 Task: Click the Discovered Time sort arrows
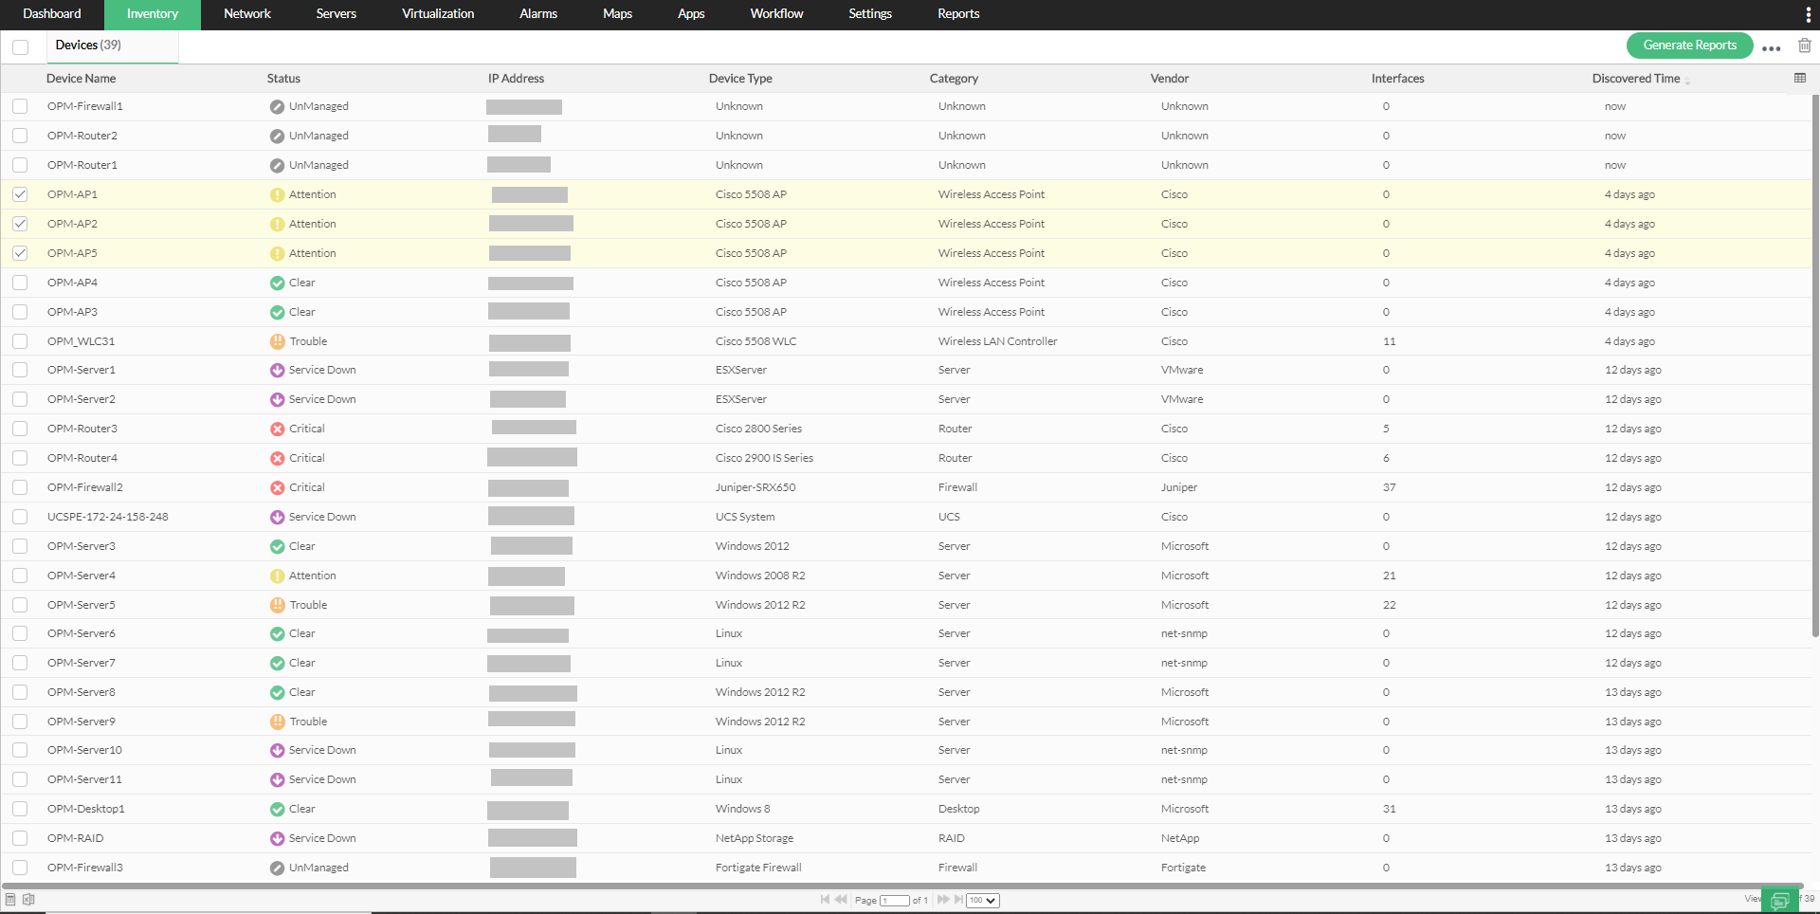click(1687, 81)
